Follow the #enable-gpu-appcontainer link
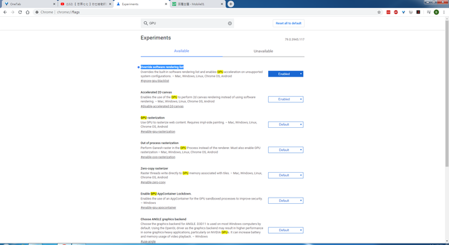 click(x=158, y=208)
